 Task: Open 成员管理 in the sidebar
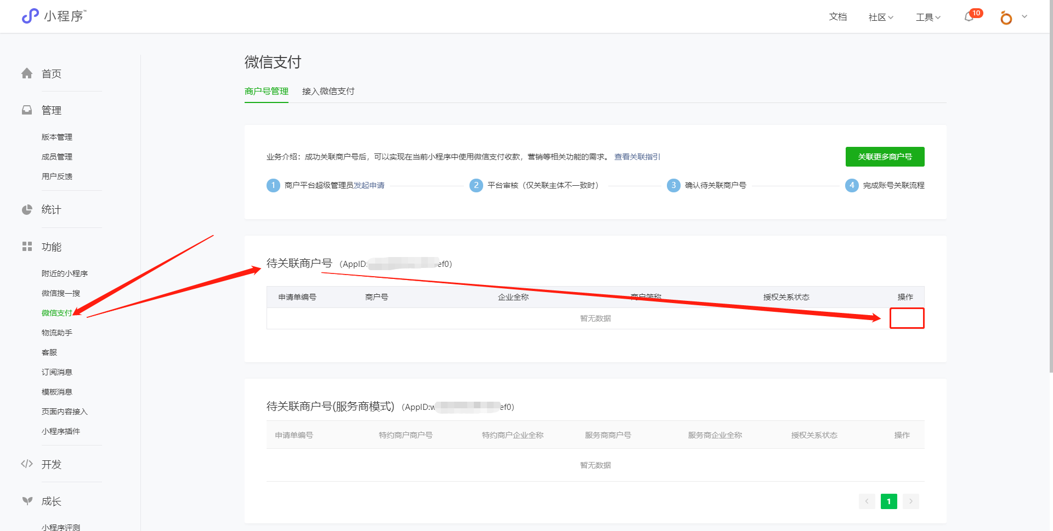point(57,157)
